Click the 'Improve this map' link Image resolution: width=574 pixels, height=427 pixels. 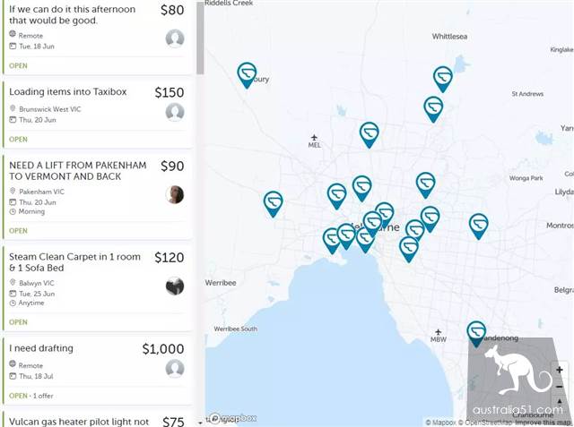pos(541,422)
